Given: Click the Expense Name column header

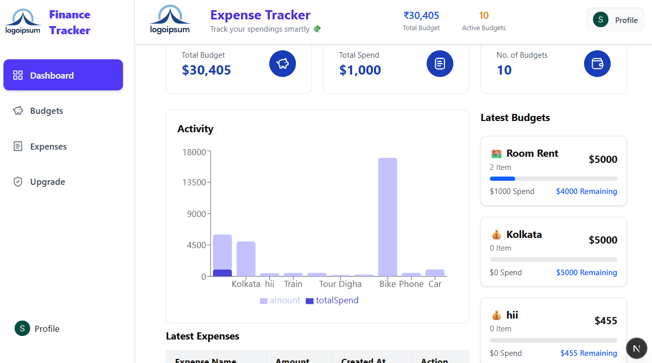Looking at the screenshot, I should coord(205,360).
